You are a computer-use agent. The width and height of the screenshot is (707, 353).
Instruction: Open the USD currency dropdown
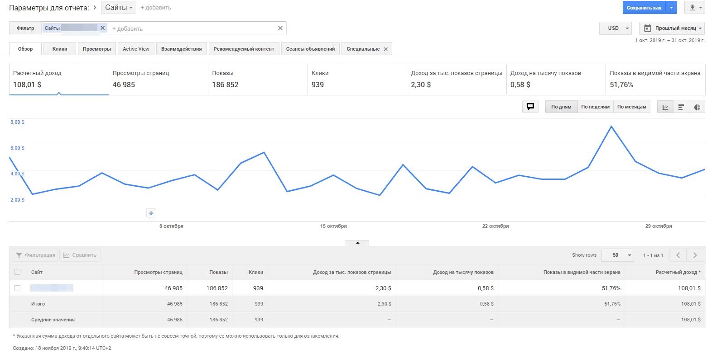(615, 28)
